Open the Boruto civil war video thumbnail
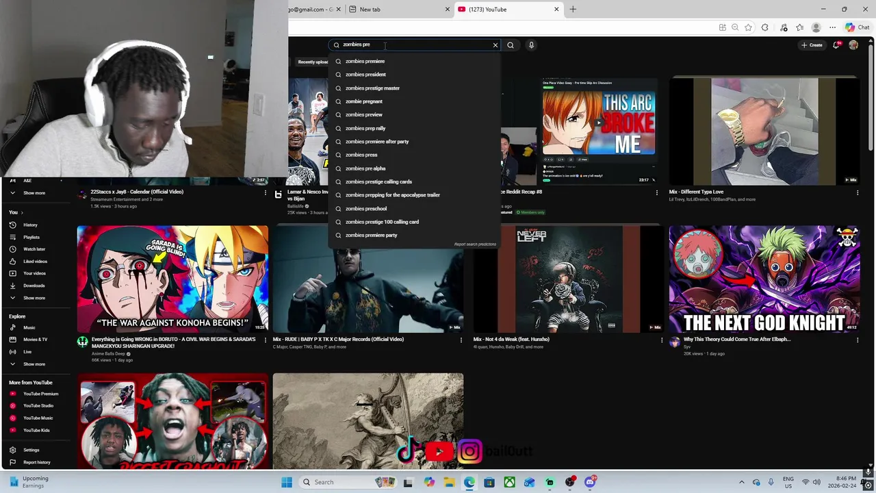876x493 pixels. (172, 279)
